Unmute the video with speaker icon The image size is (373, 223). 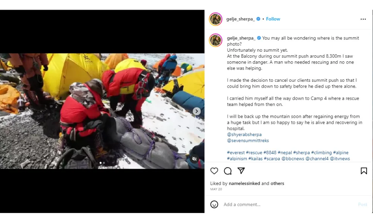[x=194, y=159]
